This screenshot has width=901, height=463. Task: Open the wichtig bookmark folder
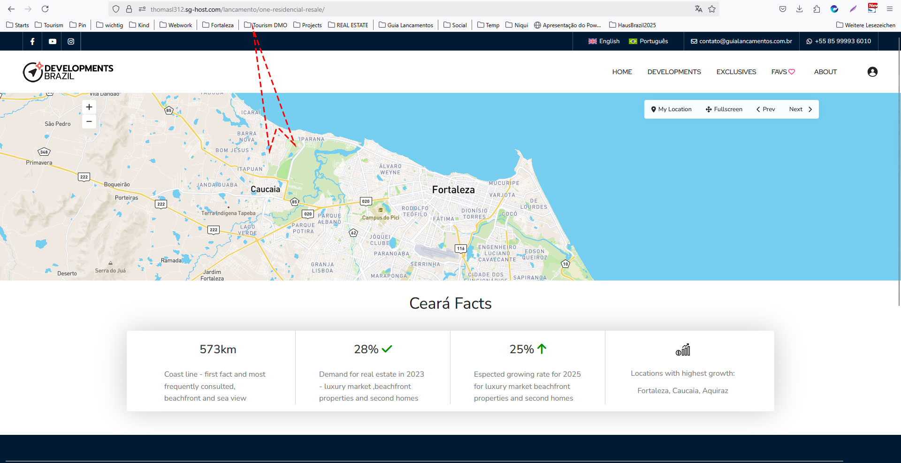tap(109, 25)
